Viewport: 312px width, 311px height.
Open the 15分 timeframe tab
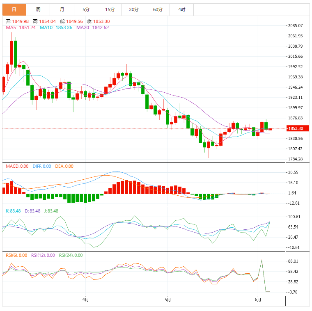110,9
